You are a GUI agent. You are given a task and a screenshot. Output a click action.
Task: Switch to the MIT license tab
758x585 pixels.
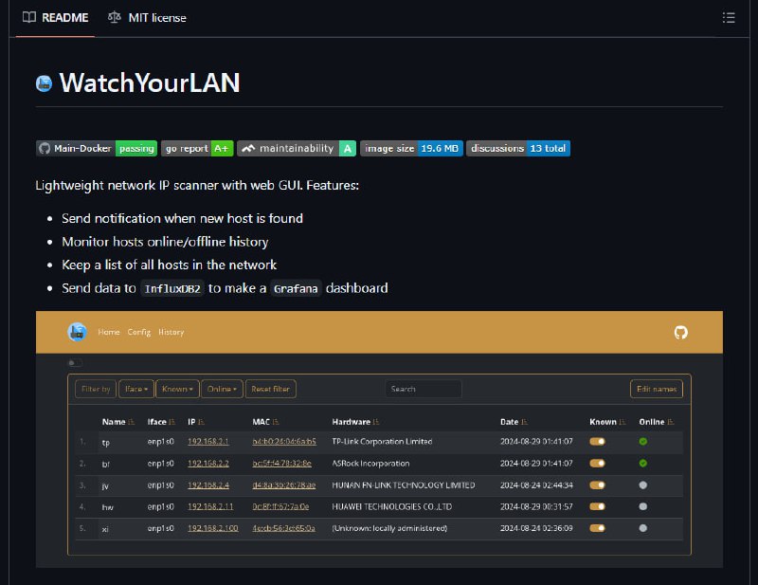point(147,18)
